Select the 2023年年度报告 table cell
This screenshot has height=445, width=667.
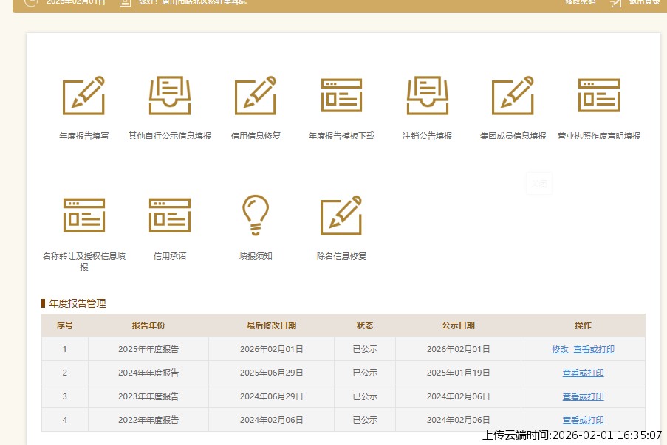tap(148, 396)
